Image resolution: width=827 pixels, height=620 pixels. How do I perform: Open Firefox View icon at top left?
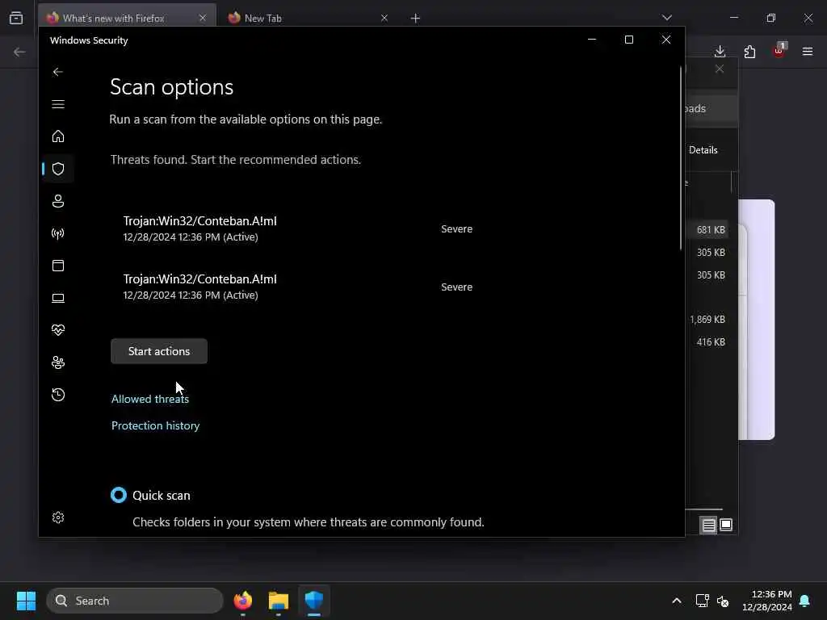(x=16, y=18)
